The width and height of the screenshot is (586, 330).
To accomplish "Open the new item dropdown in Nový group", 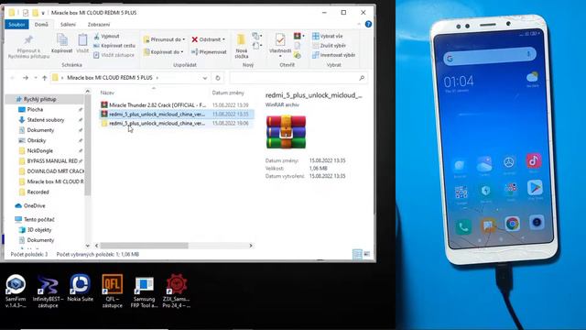I will click(x=256, y=37).
